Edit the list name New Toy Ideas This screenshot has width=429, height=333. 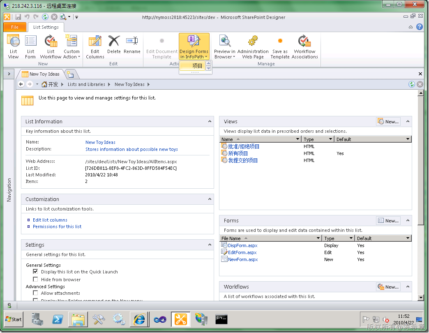click(x=100, y=142)
